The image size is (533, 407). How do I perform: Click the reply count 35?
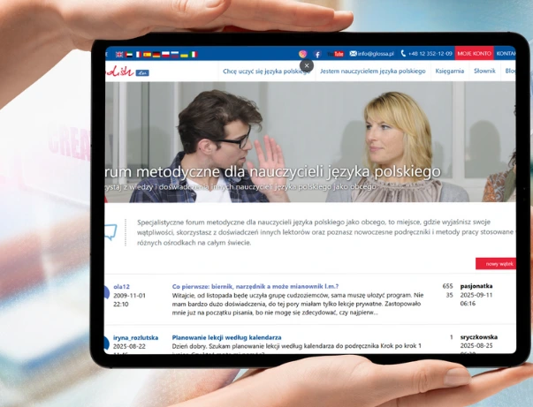tap(449, 295)
